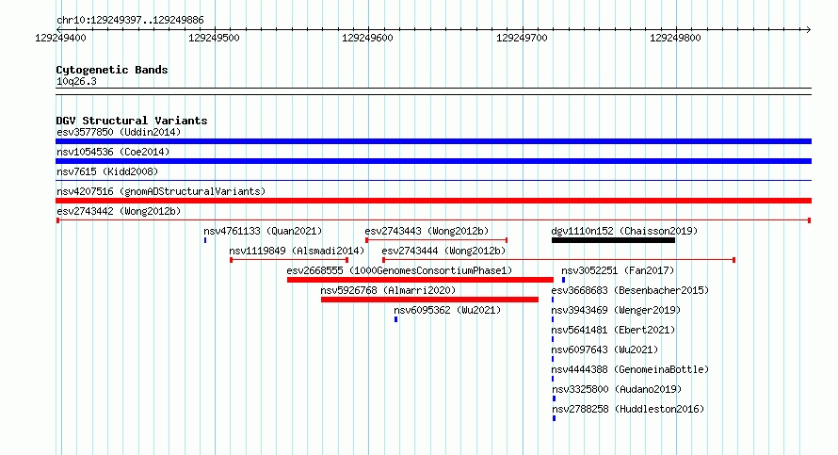Screen dimensions: 838x455
Task: Select the red nsv5926768 bar
Action: [429, 300]
